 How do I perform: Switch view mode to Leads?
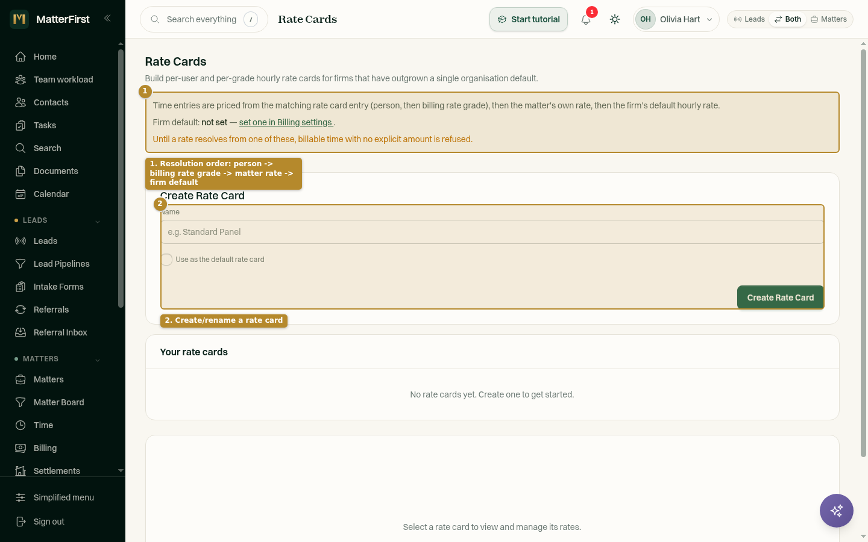pyautogui.click(x=749, y=19)
